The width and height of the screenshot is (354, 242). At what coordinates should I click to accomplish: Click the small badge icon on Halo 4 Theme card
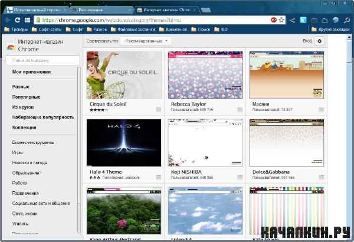click(158, 178)
